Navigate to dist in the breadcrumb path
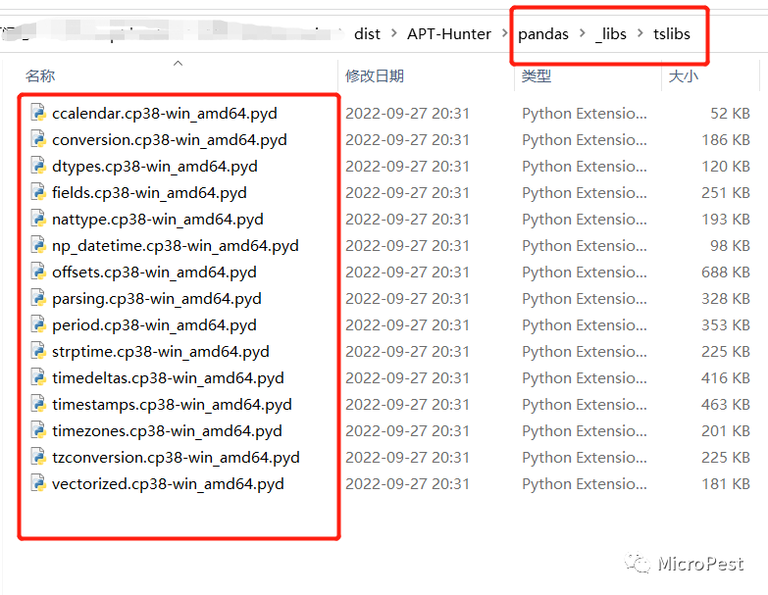 (367, 33)
